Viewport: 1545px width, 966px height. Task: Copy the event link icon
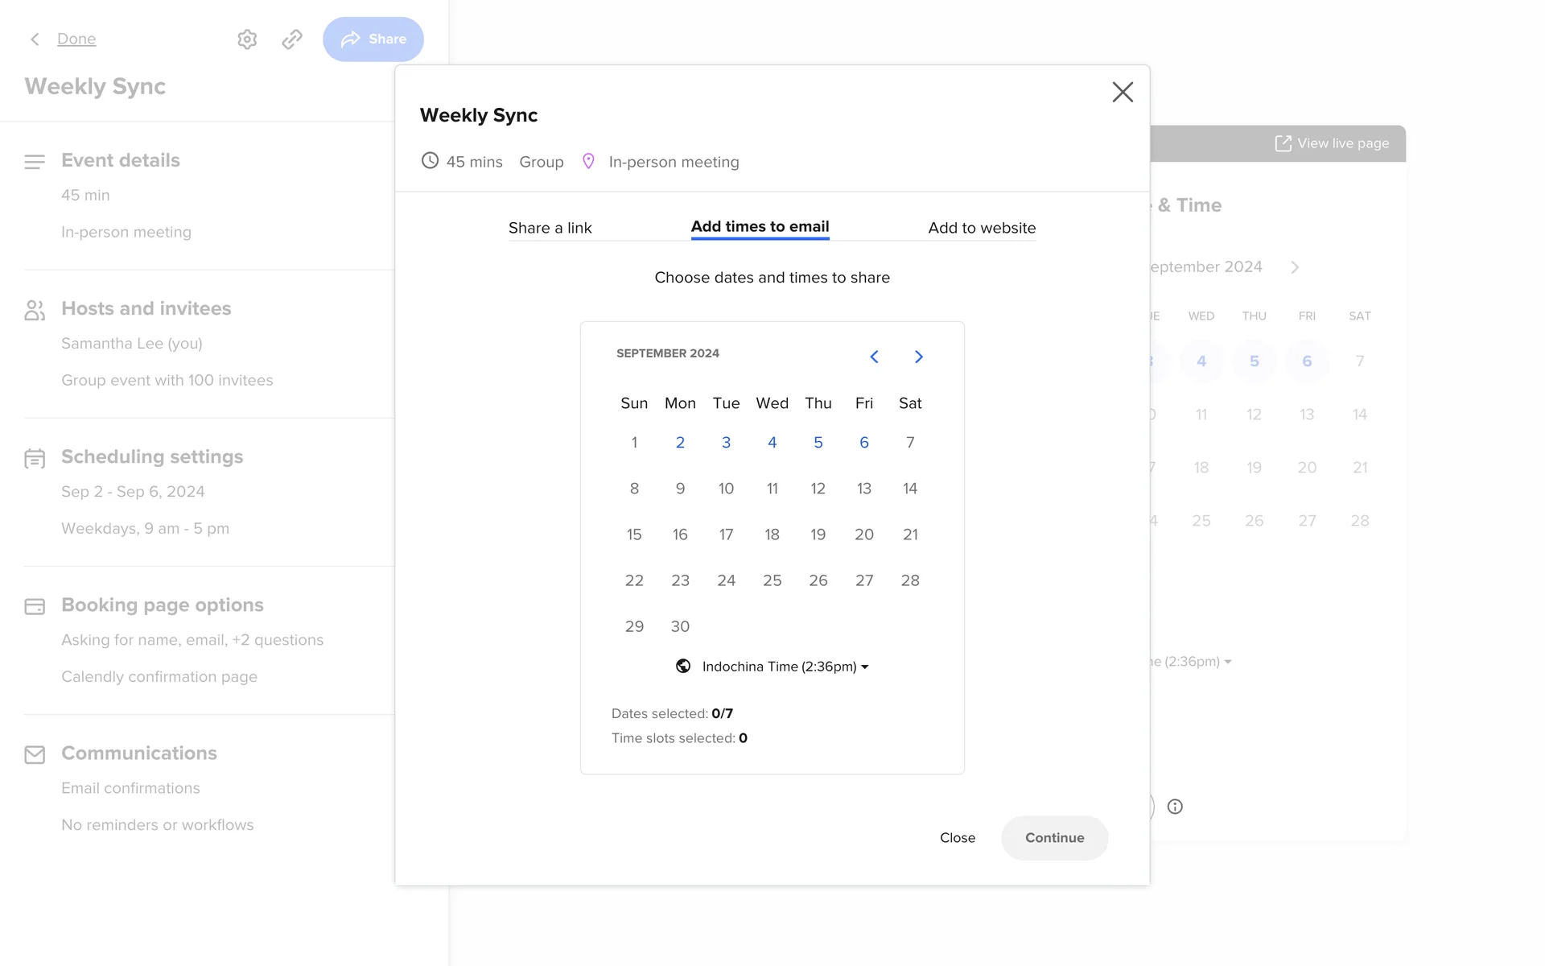292,39
